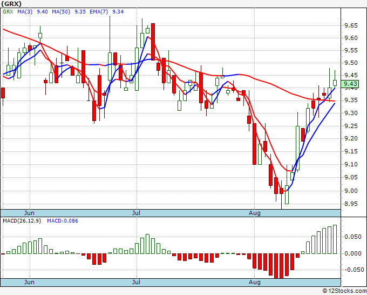Click the 8.95 price axis label
The width and height of the screenshot is (367, 295).
[351, 204]
